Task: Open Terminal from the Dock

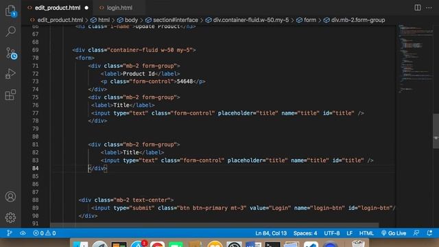Action: click(x=272, y=244)
